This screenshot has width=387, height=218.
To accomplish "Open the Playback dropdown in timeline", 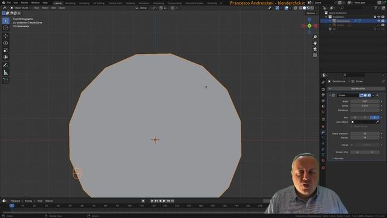I will coord(16,201).
